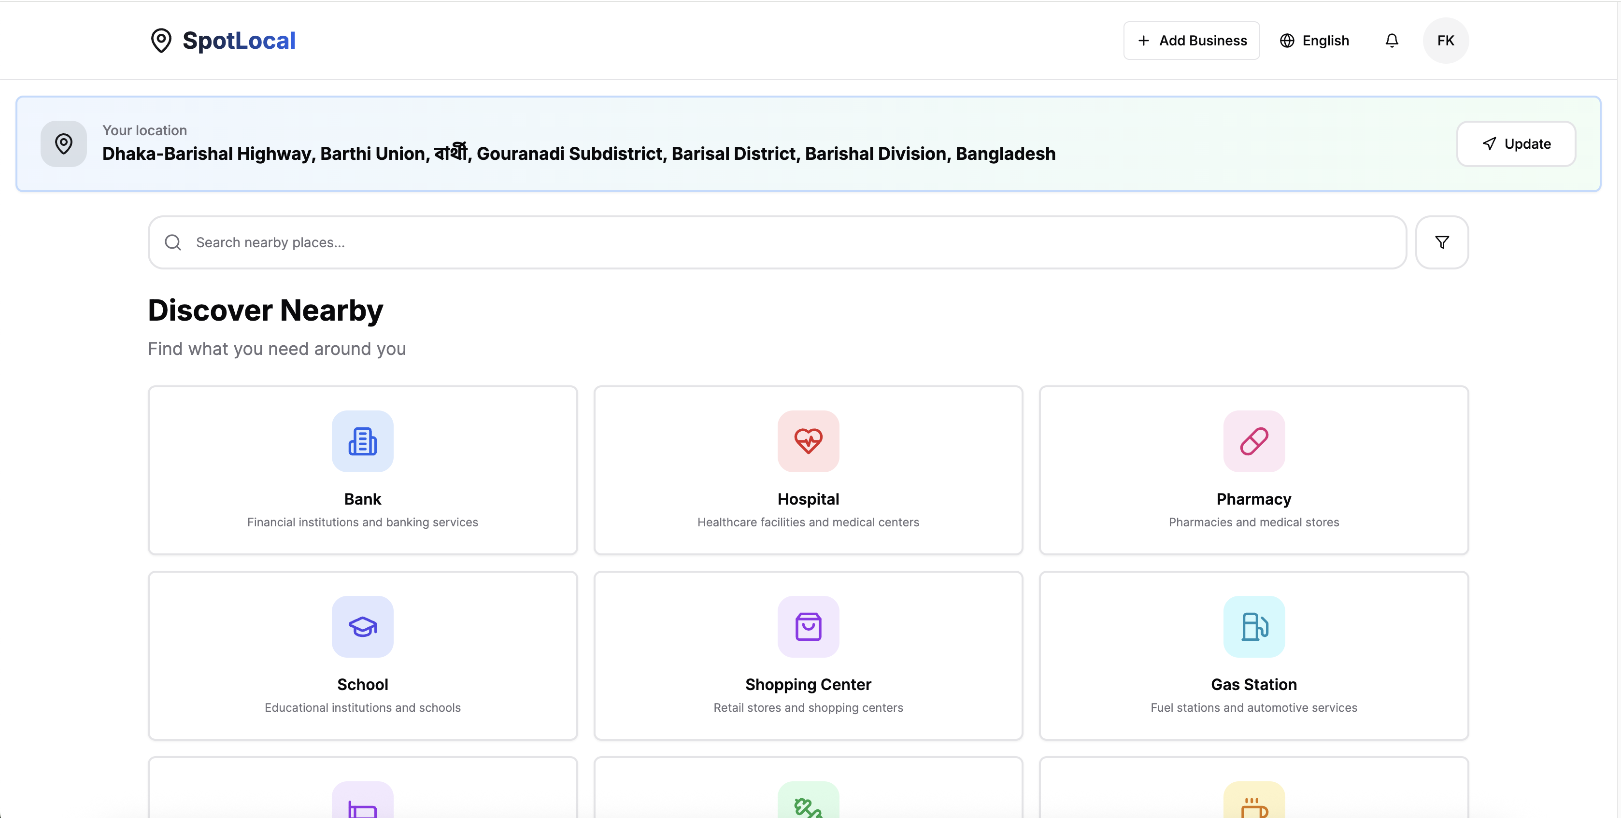
Task: Click the Shopping Center bag icon
Action: [x=808, y=627]
